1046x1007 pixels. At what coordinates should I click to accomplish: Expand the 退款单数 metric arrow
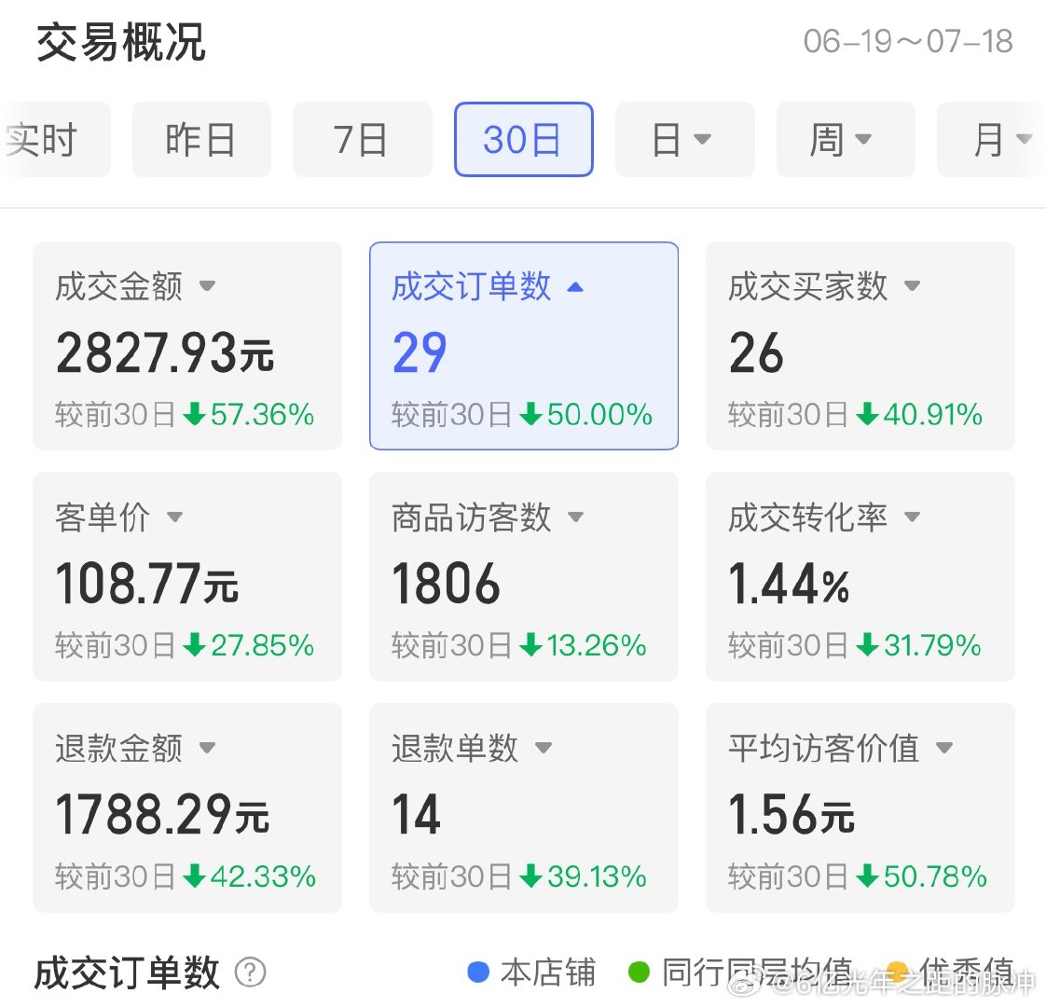pos(543,748)
